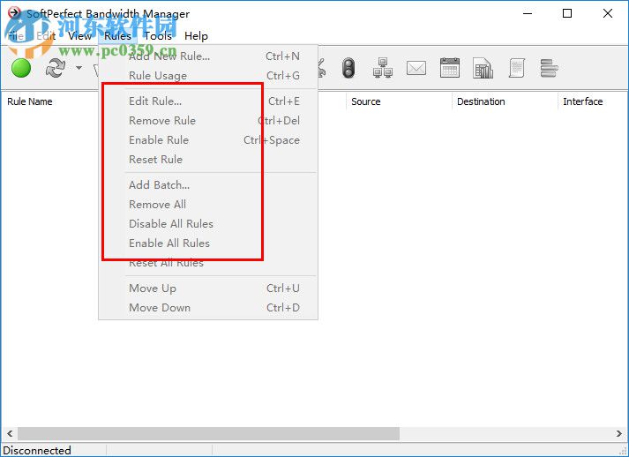Screen dimensions: 629x457
Task: Select Remove Rule menu entry
Action: click(x=208, y=120)
